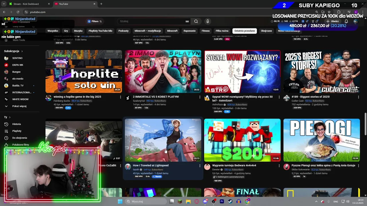Open OBS Studio from the taskbar
367x206 pixels.
pos(213,201)
